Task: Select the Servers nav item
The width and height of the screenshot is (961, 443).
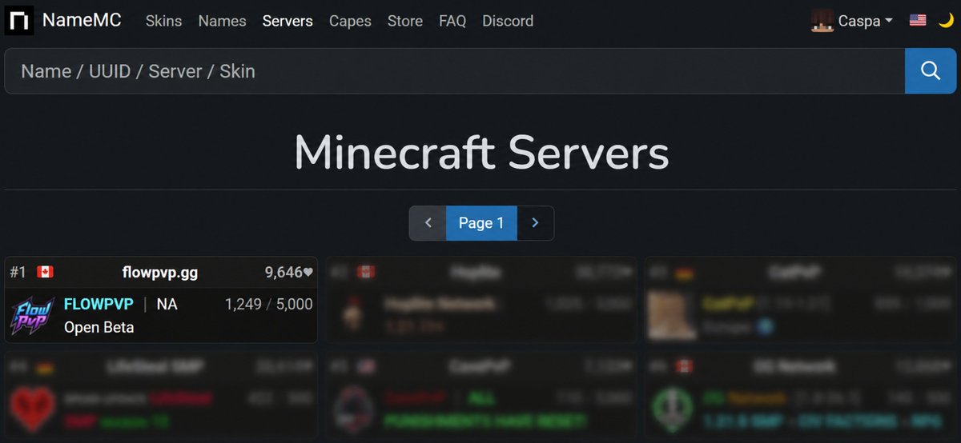Action: (x=287, y=21)
